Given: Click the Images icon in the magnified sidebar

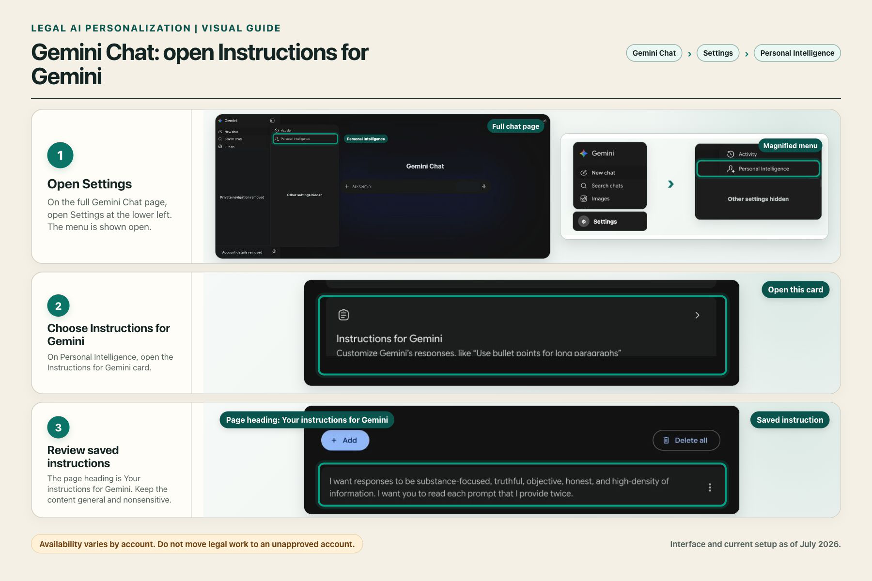Looking at the screenshot, I should tap(584, 199).
